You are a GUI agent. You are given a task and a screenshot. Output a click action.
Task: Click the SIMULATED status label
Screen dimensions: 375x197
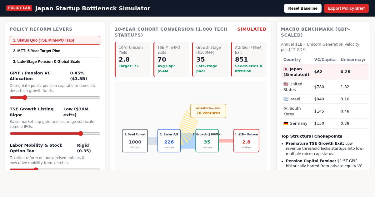tap(252, 29)
